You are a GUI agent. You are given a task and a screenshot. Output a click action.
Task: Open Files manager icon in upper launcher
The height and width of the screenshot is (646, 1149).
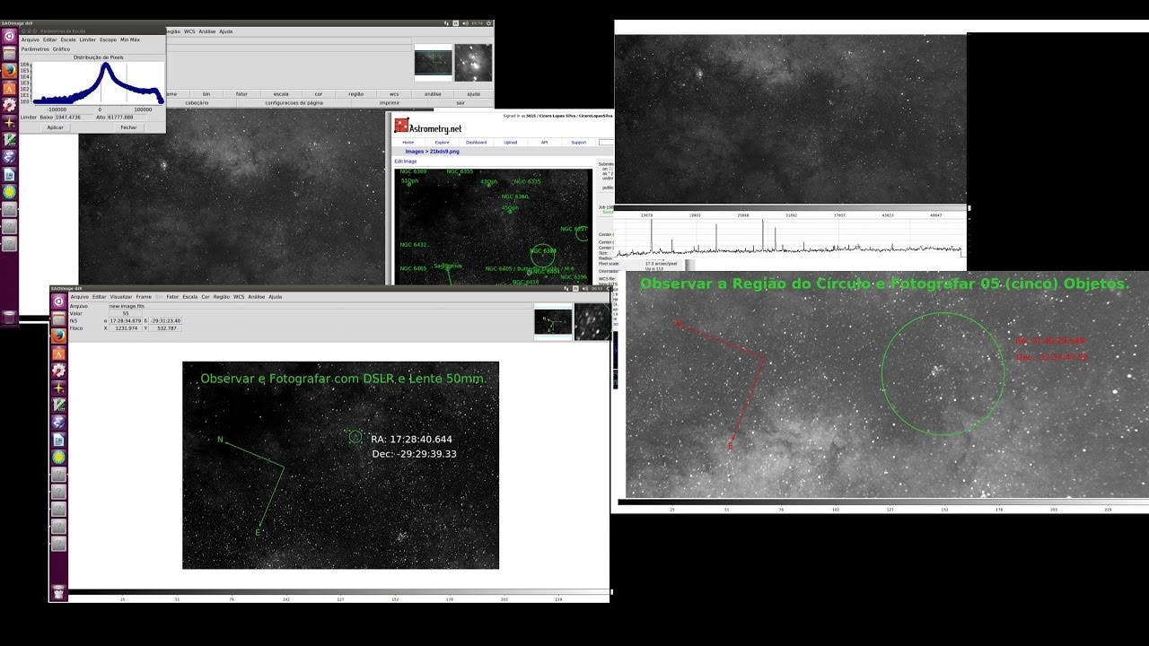[9, 53]
